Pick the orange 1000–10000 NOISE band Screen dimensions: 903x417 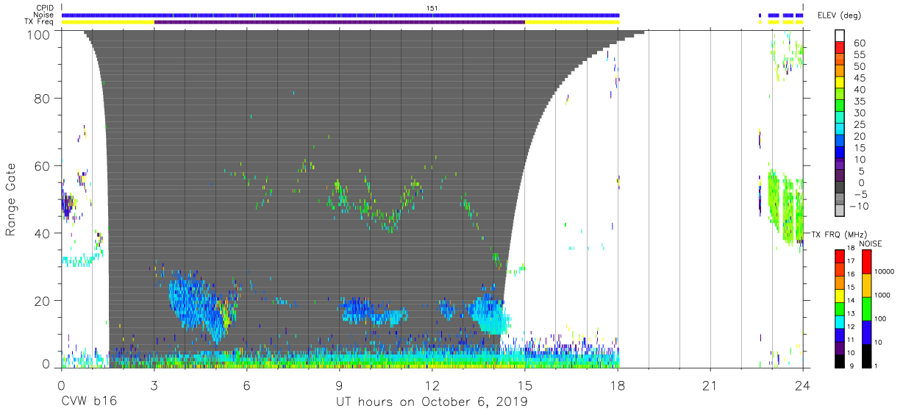(865, 285)
